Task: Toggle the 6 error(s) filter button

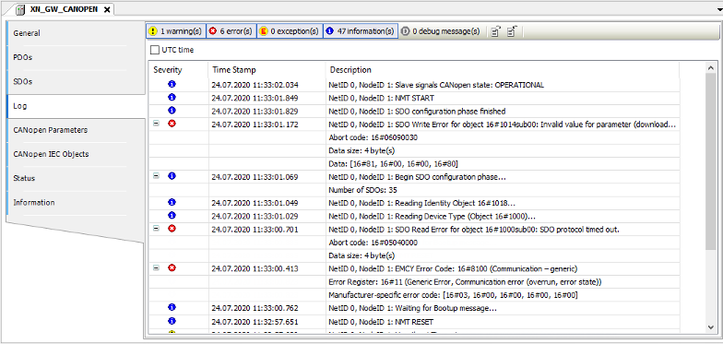Action: coord(231,31)
